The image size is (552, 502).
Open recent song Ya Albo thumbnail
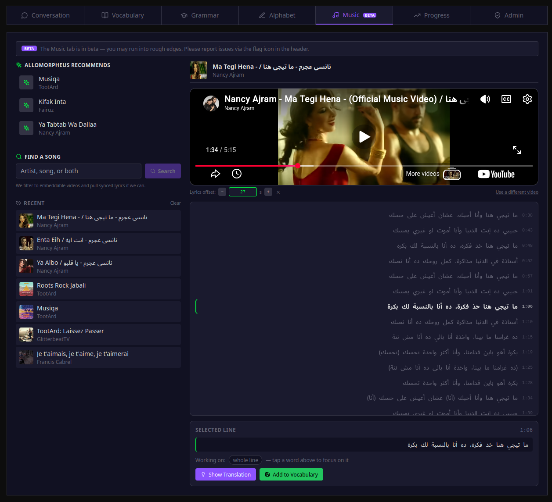click(26, 266)
